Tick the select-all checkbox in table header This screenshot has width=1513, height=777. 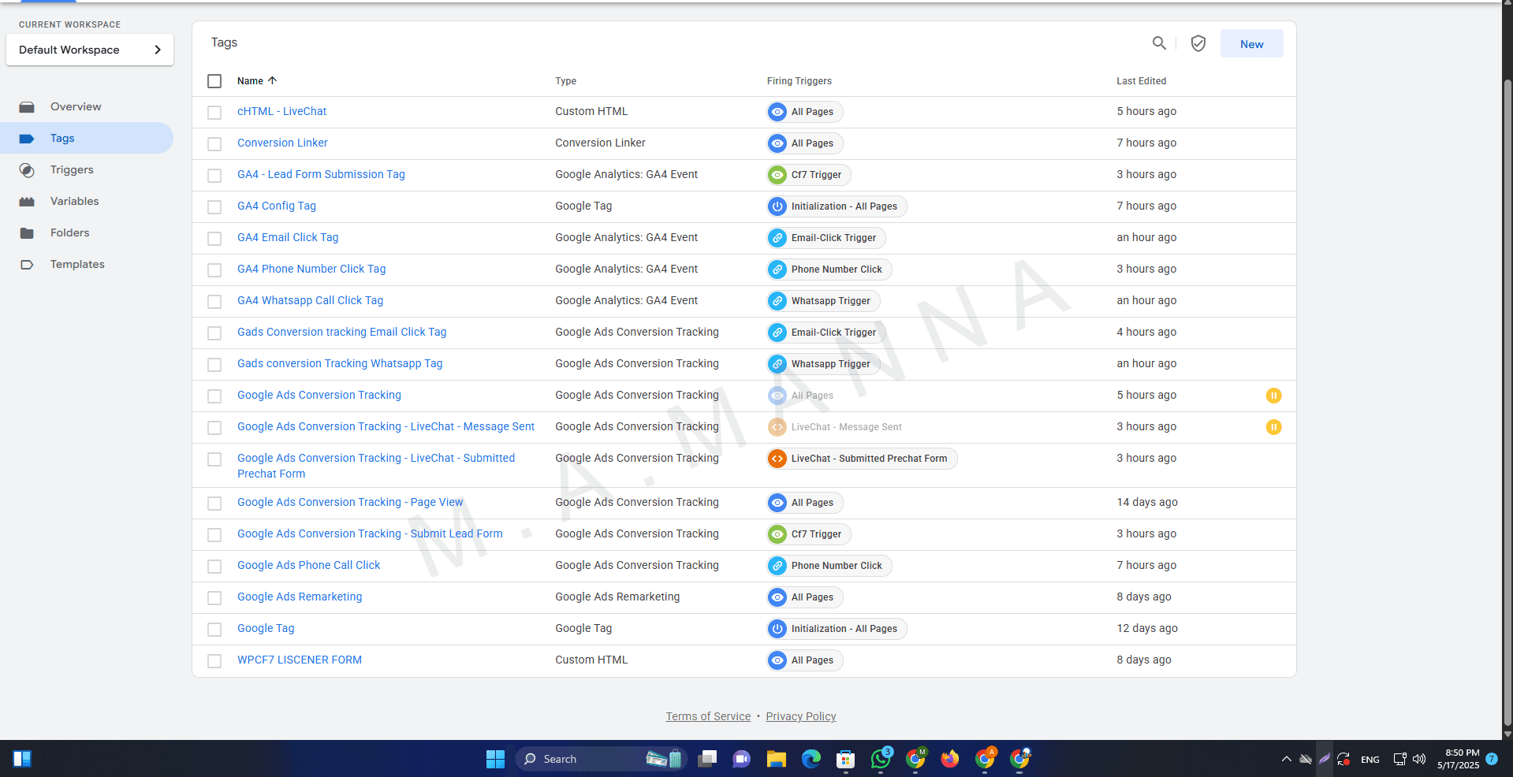pos(214,81)
